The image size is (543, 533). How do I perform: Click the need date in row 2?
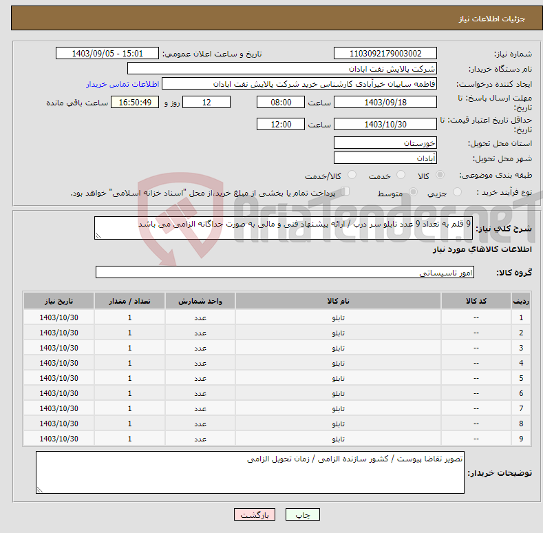(x=59, y=333)
